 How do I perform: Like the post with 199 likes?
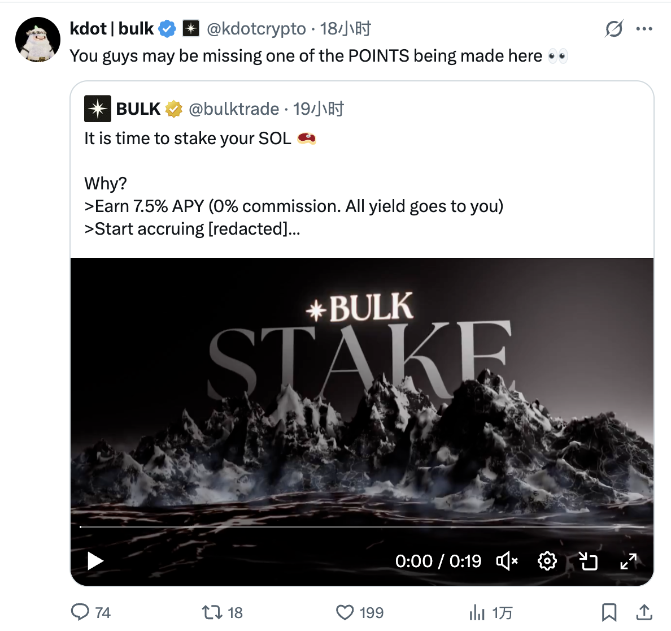(345, 612)
